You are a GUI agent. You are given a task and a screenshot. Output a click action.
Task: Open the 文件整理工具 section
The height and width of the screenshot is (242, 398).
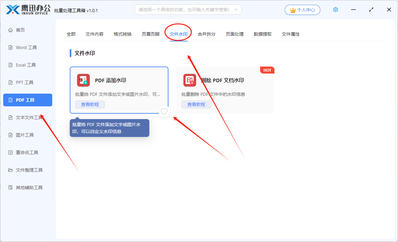pyautogui.click(x=25, y=170)
